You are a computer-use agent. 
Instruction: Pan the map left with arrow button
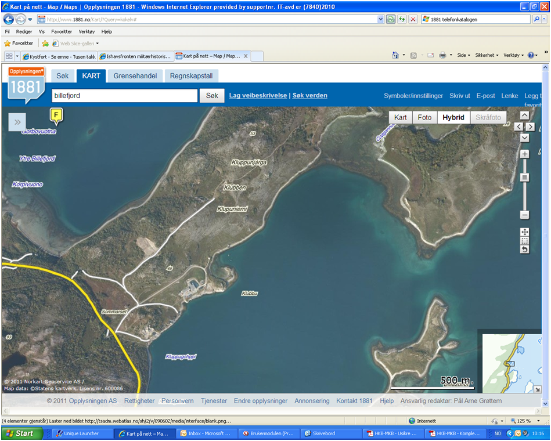(x=518, y=126)
